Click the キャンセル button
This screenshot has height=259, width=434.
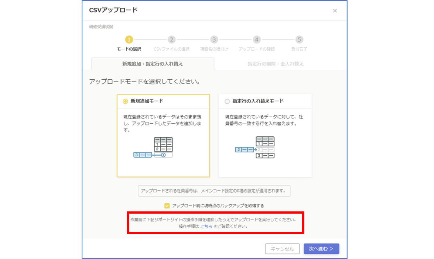point(282,249)
